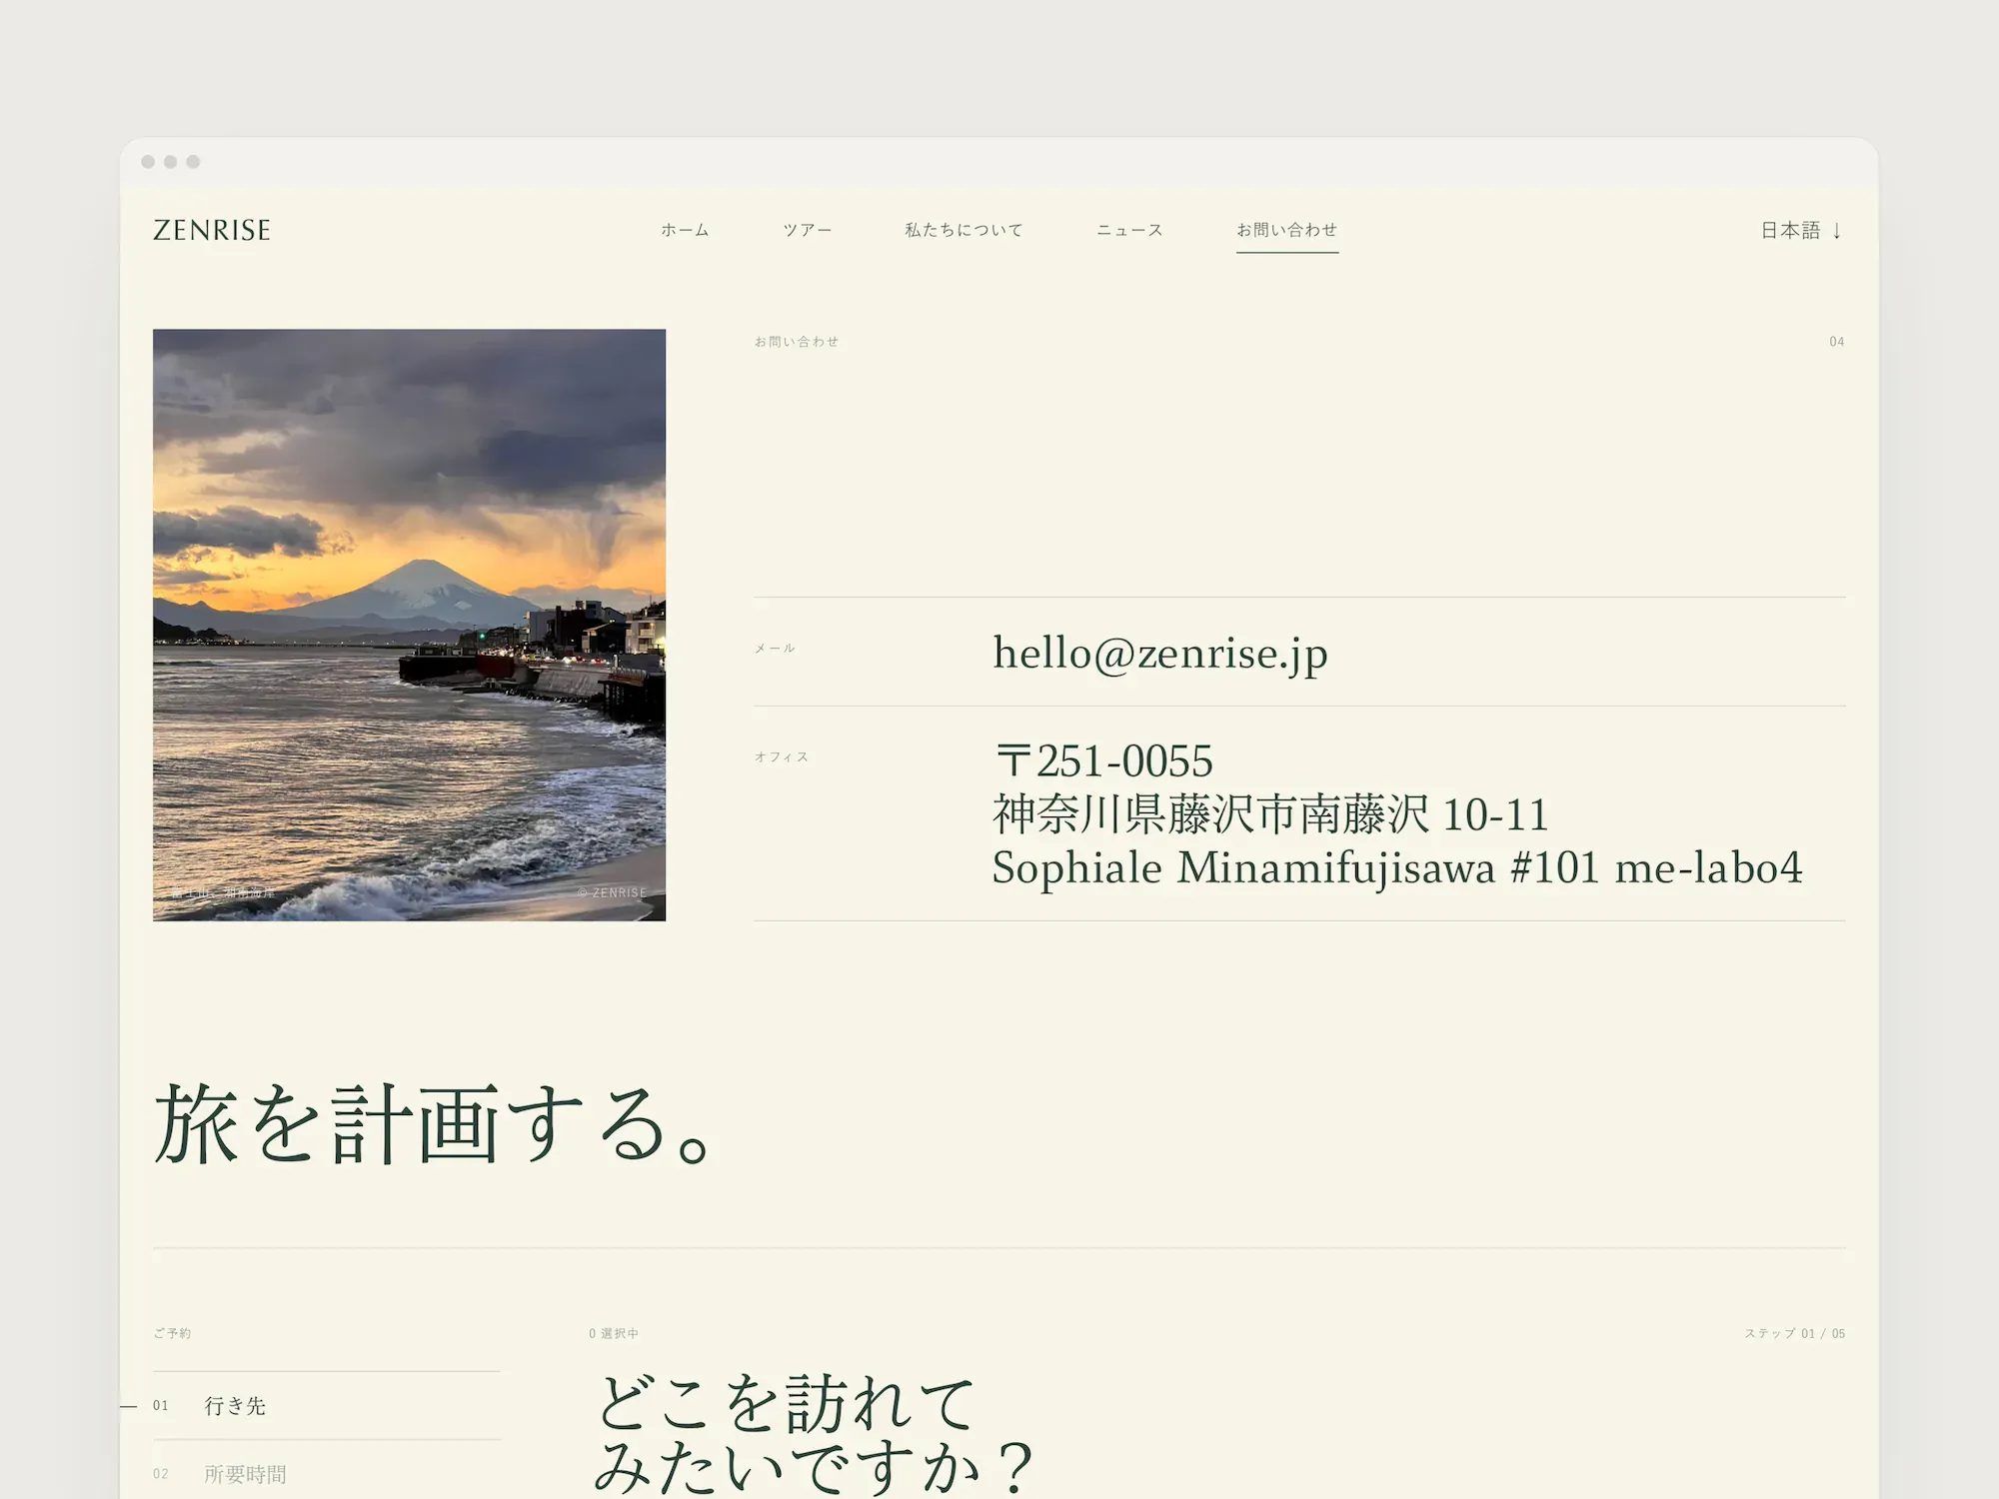Click the 0 選択中 counter label
The height and width of the screenshot is (1499, 1999).
pyautogui.click(x=614, y=1333)
